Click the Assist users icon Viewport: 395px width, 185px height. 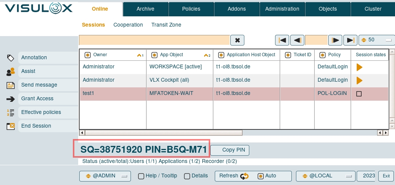point(11,71)
